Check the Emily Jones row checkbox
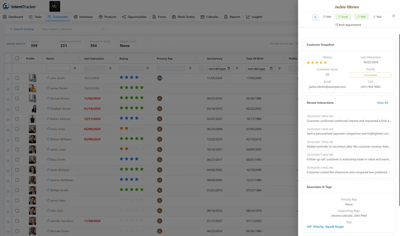 pyautogui.click(x=17, y=129)
